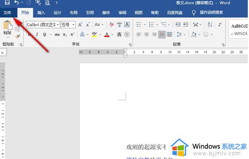Viewport: 249px width, 159px height.
Task: Open the 字体 font dialog launcher
Action: pos(130,45)
